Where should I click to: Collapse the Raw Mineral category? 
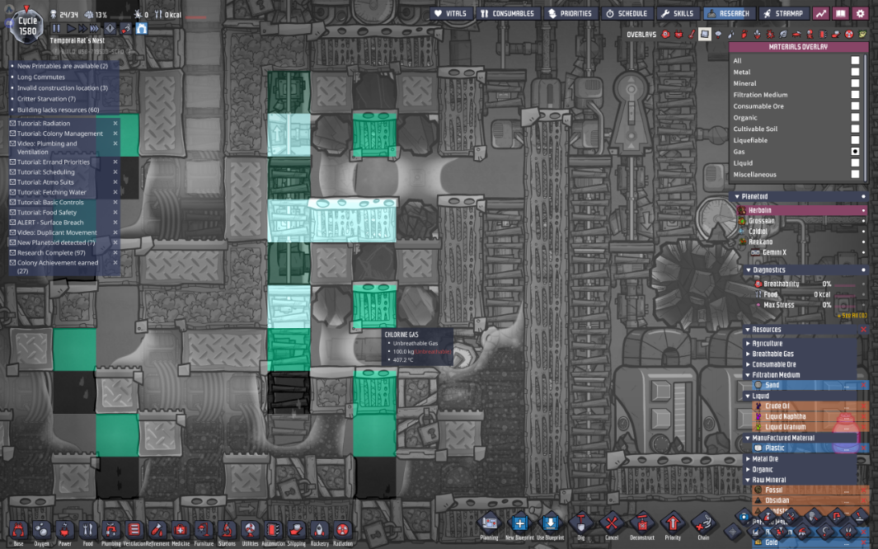click(x=748, y=480)
